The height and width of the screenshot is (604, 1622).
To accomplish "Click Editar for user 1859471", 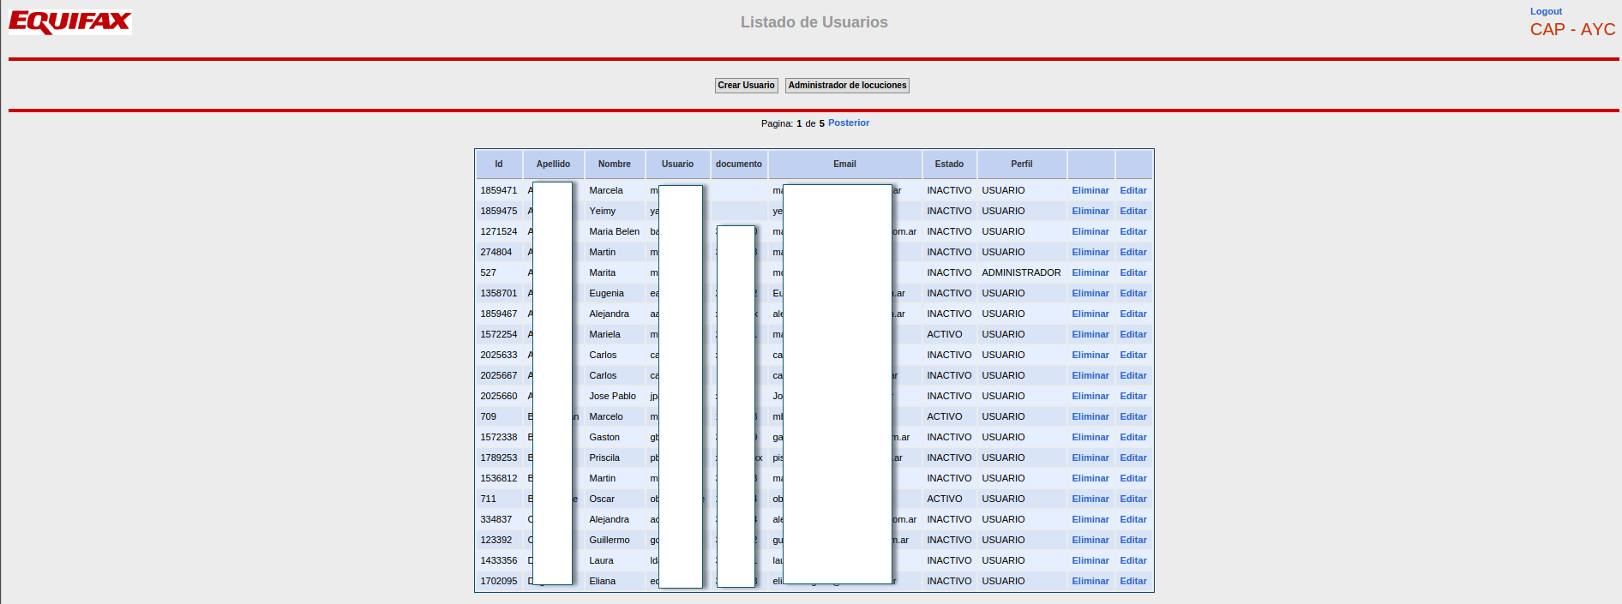I will click(x=1133, y=190).
